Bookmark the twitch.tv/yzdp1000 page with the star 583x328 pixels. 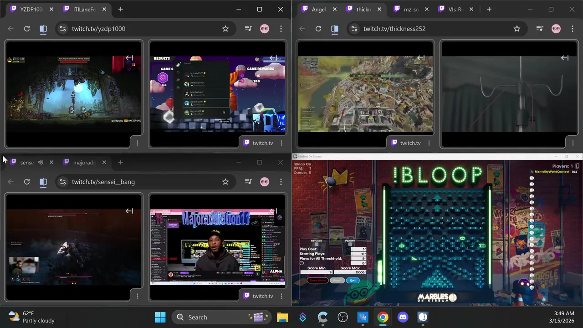pyautogui.click(x=225, y=29)
